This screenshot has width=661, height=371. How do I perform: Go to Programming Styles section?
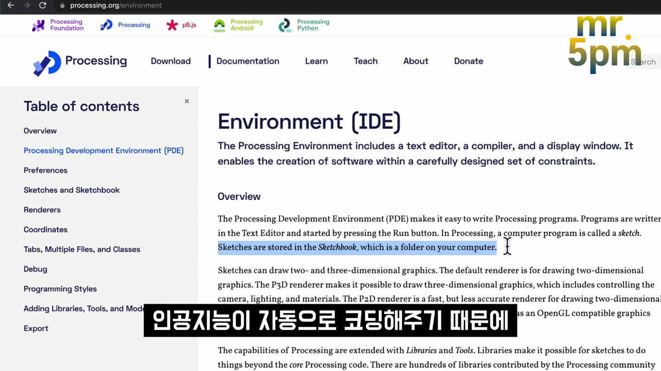pos(60,289)
